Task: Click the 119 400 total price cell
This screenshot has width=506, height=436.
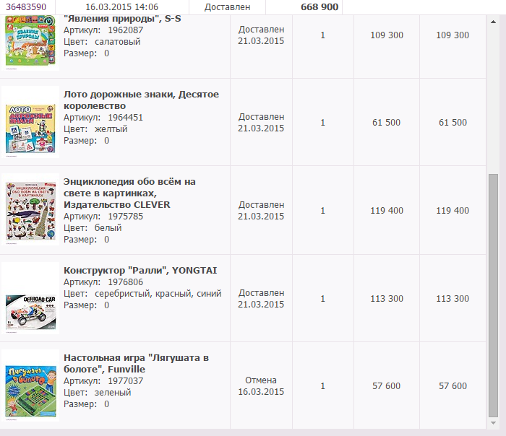Action: tap(453, 211)
